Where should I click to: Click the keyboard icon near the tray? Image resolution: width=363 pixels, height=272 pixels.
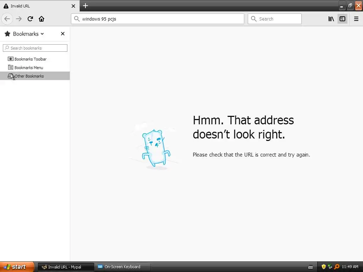click(x=311, y=267)
